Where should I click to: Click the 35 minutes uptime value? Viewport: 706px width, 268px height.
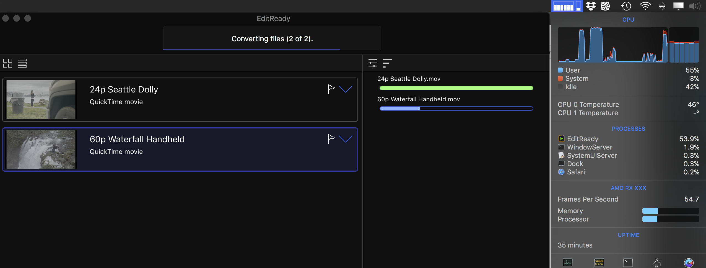coord(575,245)
